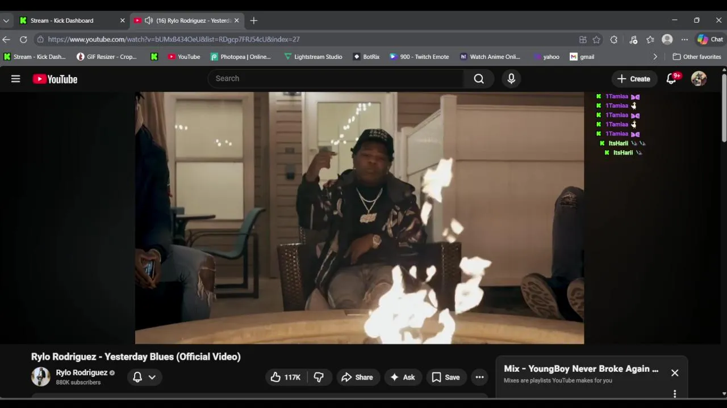The image size is (727, 408).
Task: Go to the YouTube home logo
Action: (55, 79)
